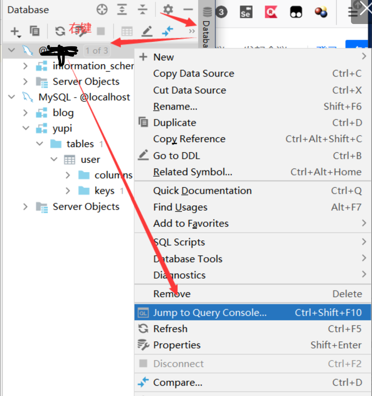Click the Duplicate icon in Database toolbar
Image resolution: width=372 pixels, height=396 pixels.
click(35, 31)
